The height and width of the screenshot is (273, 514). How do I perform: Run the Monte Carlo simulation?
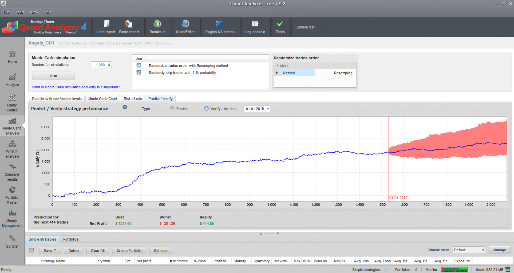point(54,76)
